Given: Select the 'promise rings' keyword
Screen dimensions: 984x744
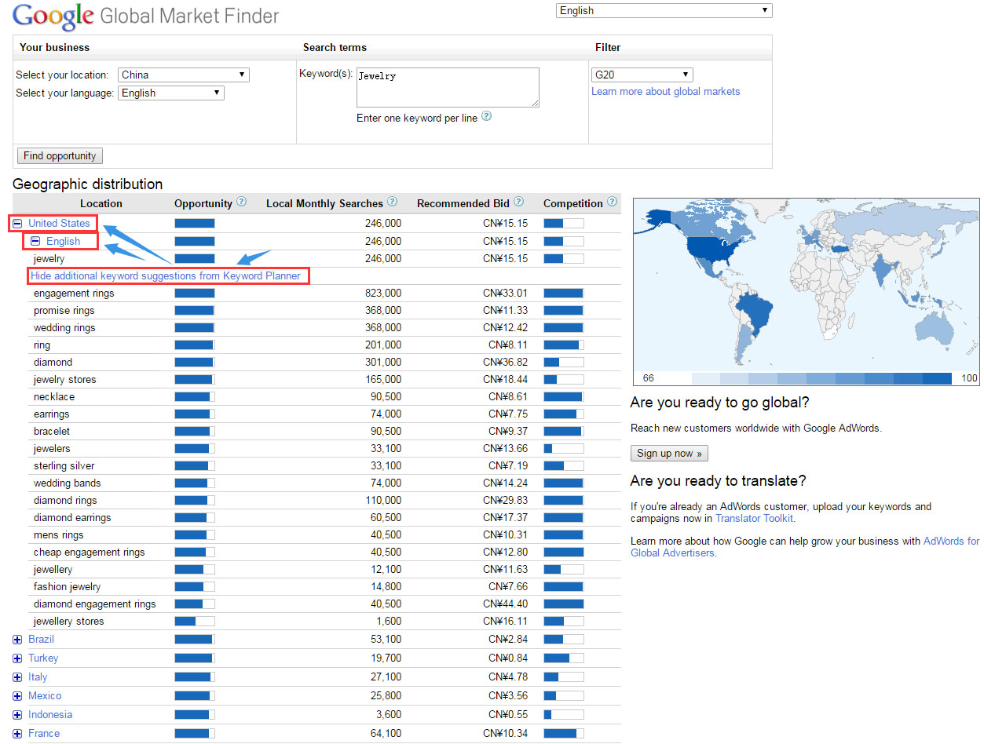Looking at the screenshot, I should pos(64,310).
